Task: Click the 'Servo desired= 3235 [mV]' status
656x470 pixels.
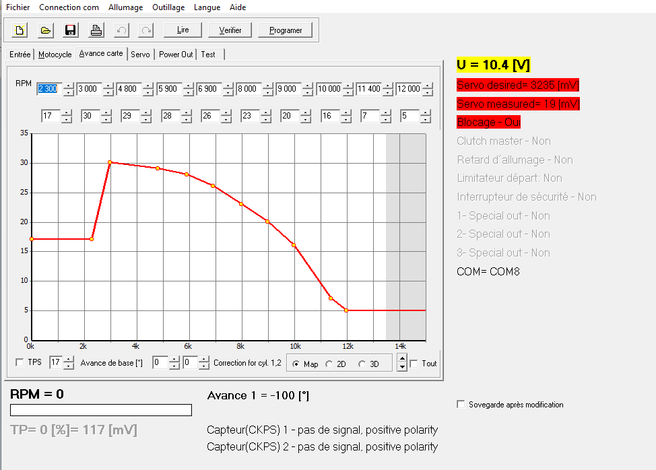Action: pos(518,85)
